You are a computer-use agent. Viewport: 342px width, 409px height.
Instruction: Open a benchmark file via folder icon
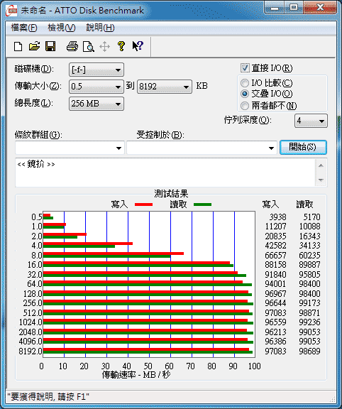point(34,46)
